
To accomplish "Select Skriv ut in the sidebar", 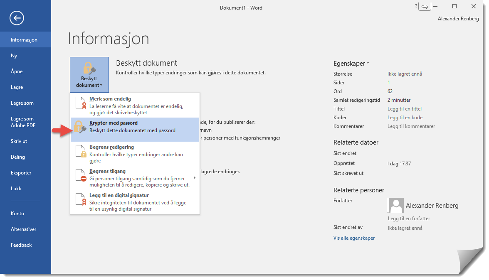I will (19, 141).
